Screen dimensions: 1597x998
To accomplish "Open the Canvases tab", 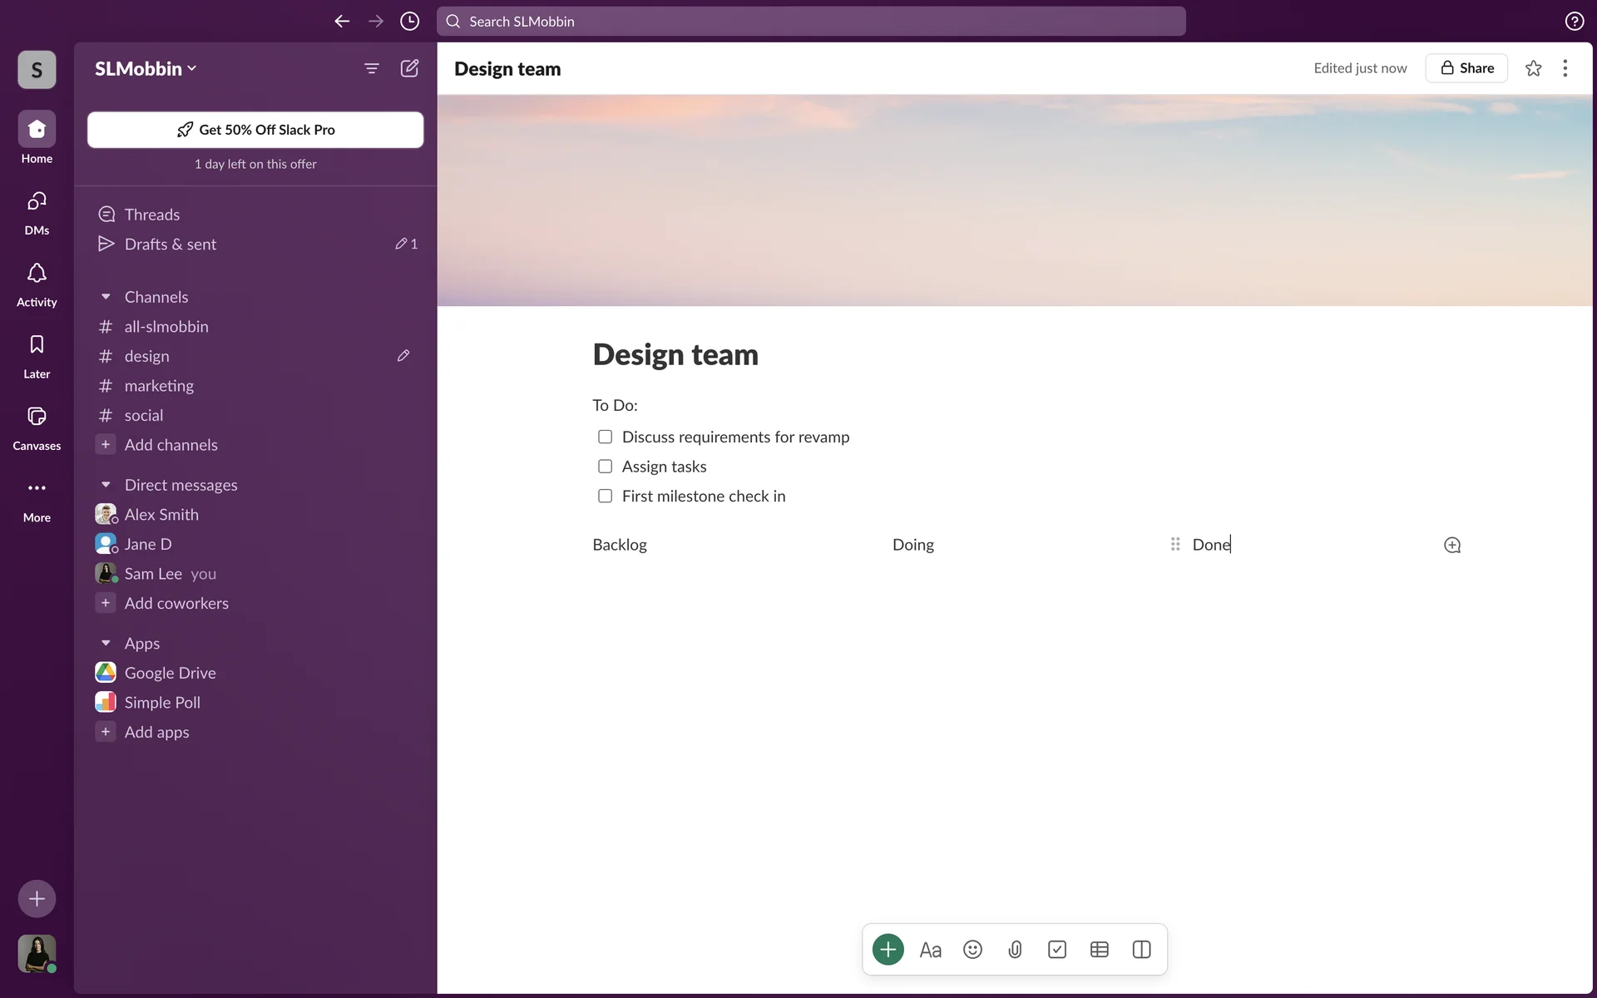I will 37,427.
